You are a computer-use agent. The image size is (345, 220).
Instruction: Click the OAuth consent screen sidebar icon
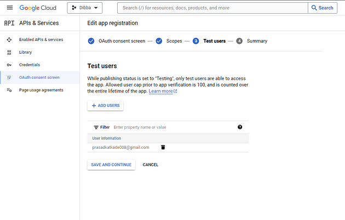[x=9, y=78]
